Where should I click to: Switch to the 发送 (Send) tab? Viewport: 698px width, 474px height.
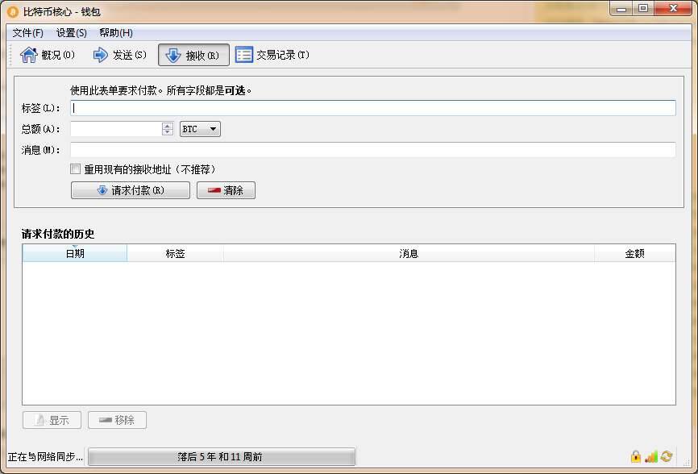click(119, 55)
